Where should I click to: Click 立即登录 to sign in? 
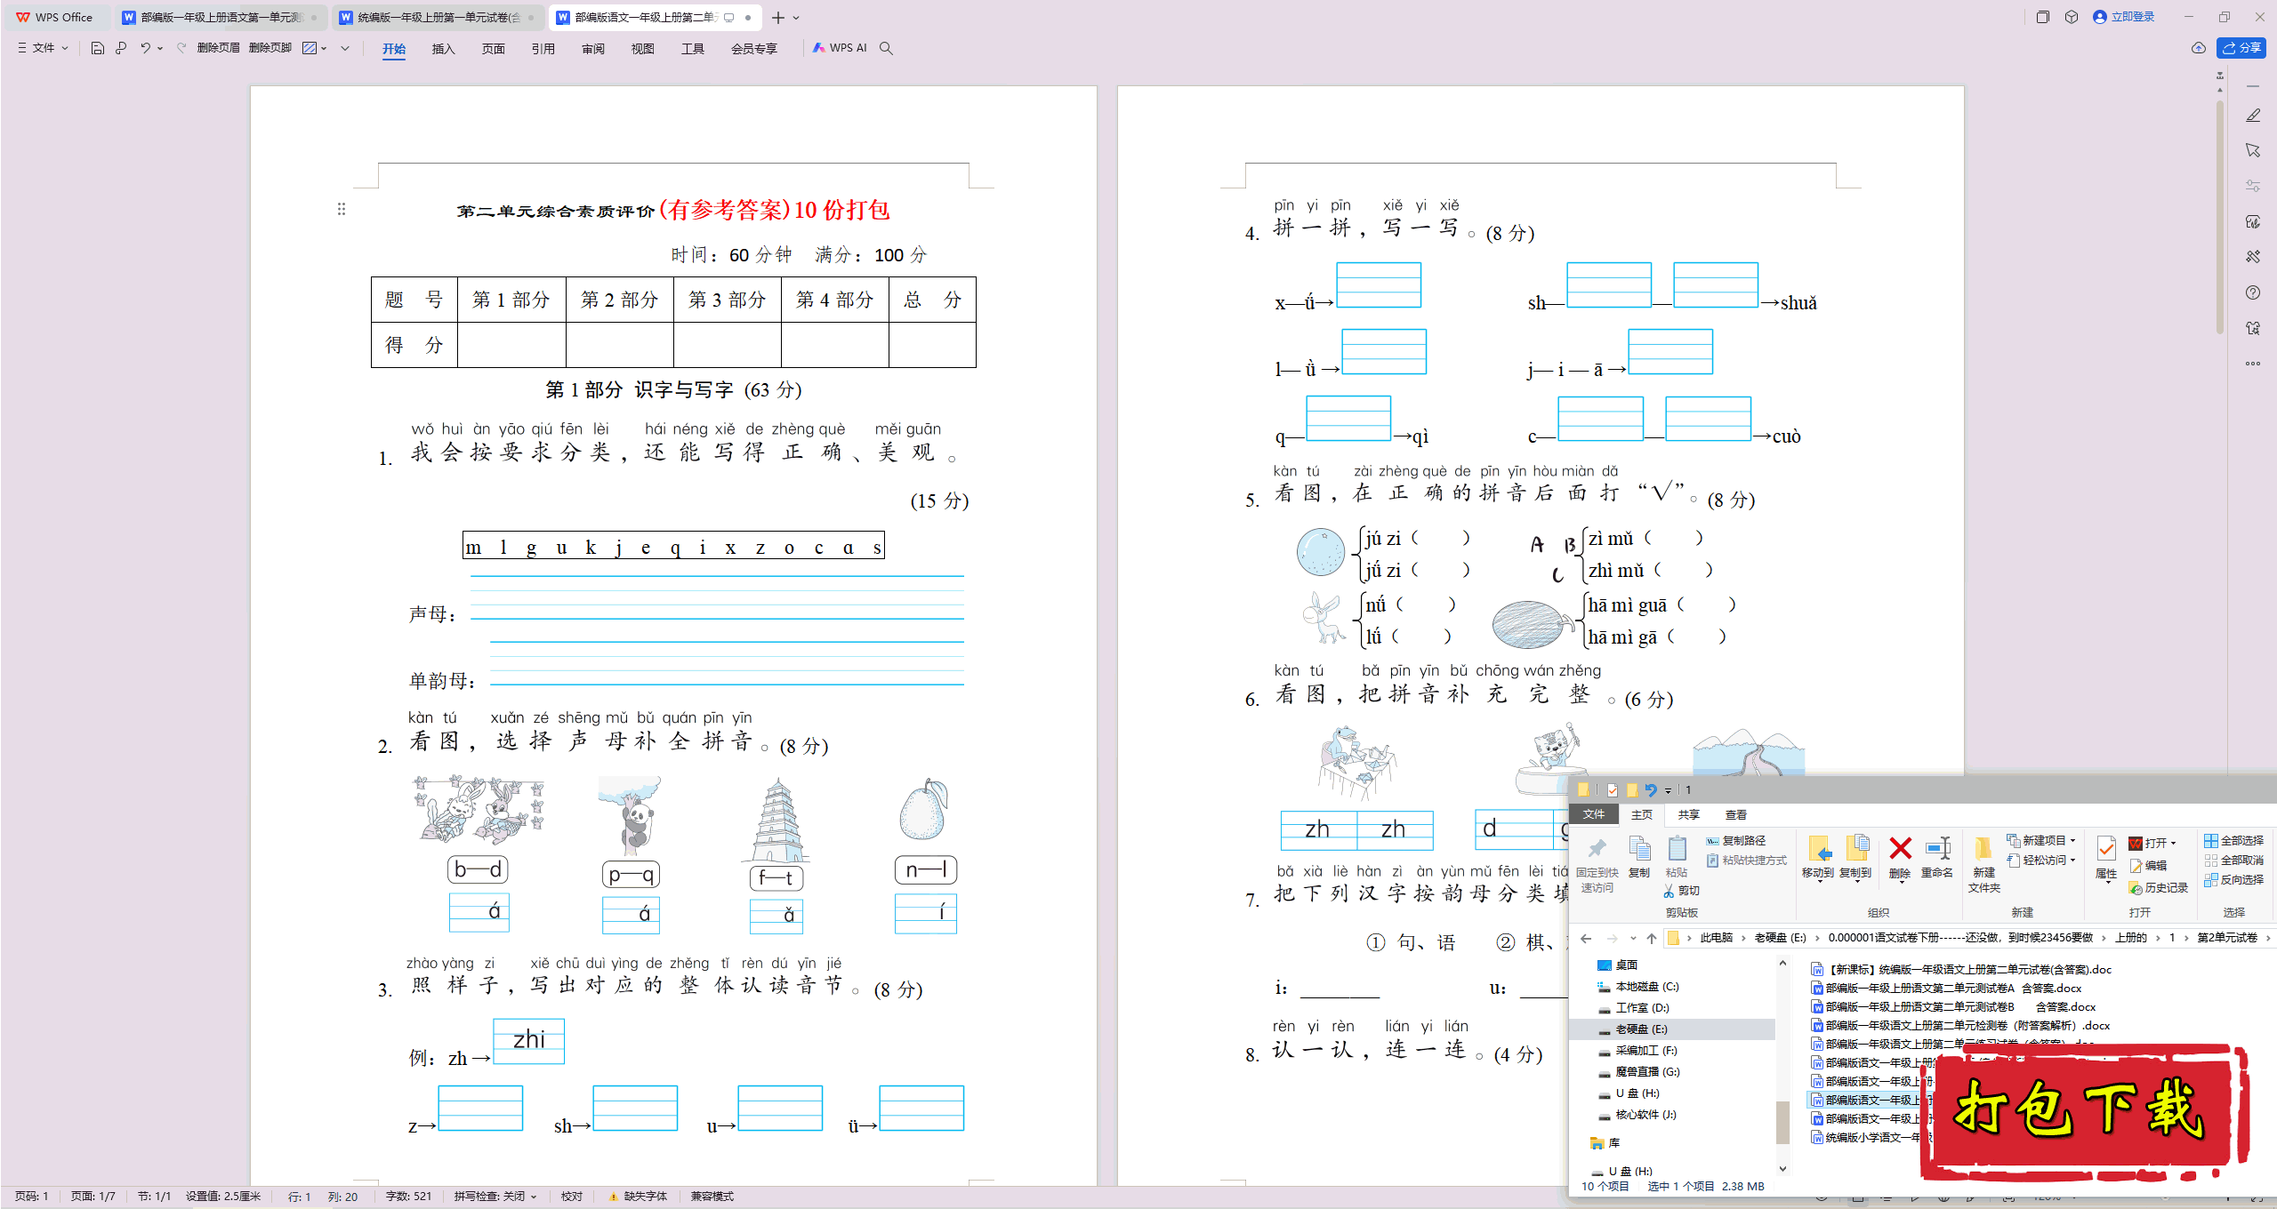pyautogui.click(x=2124, y=17)
